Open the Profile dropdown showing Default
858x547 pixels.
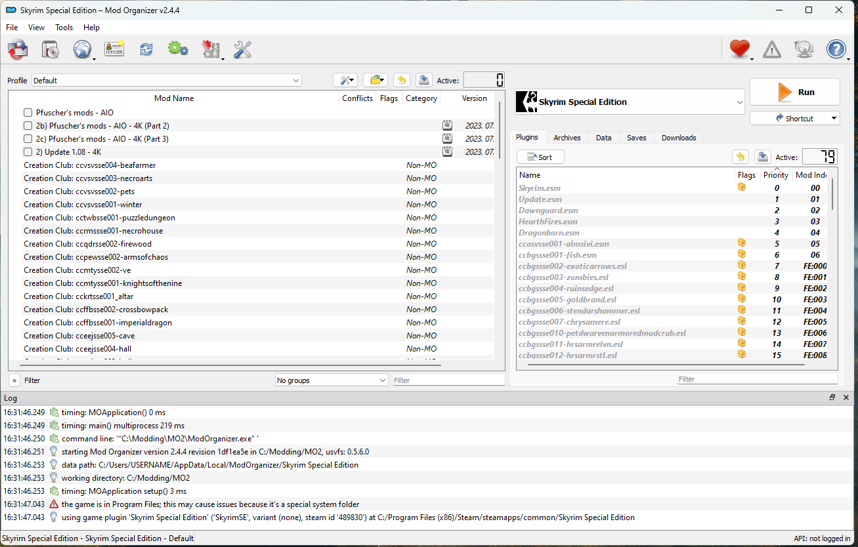click(167, 80)
